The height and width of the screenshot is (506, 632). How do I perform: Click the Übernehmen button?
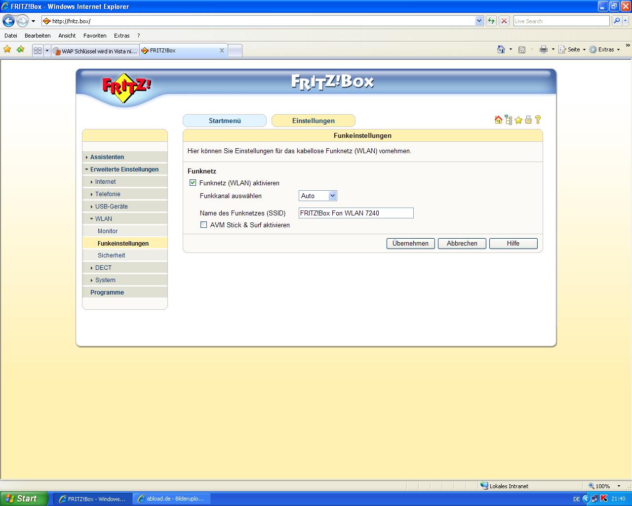click(411, 243)
